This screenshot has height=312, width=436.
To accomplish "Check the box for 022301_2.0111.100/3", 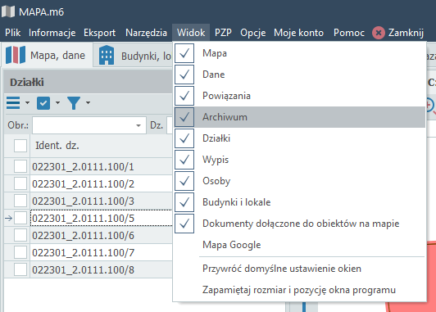I will [x=20, y=201].
